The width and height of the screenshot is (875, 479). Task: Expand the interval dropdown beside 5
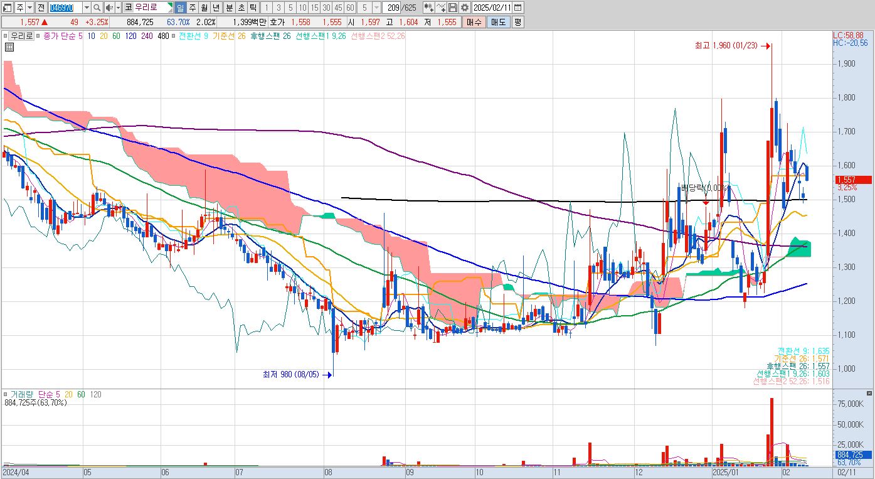point(376,8)
